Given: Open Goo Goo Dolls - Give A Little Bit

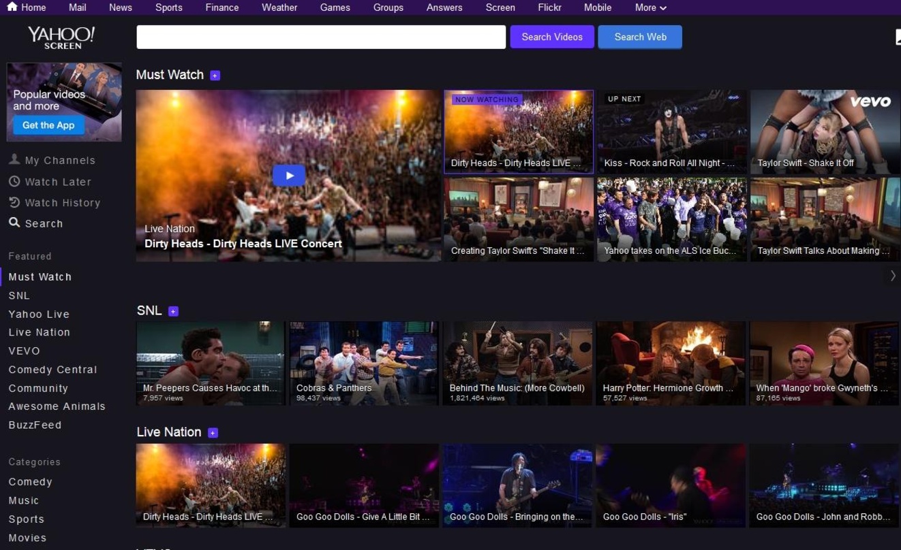Looking at the screenshot, I should (x=364, y=485).
